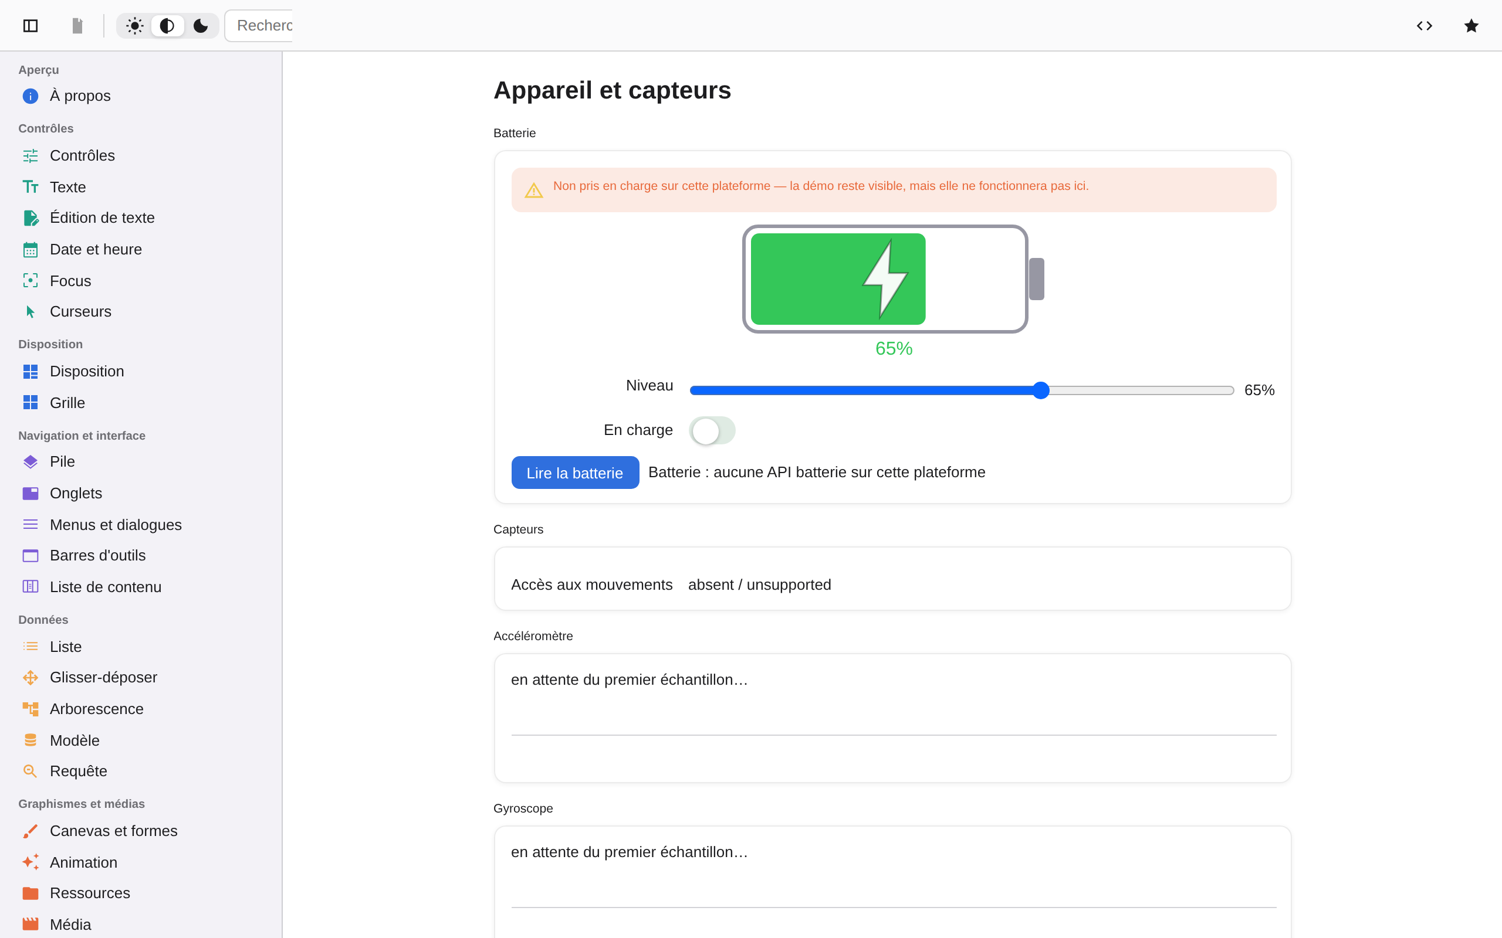This screenshot has height=938, width=1502.
Task: Click Accéléromètre waiting sample text
Action: point(630,680)
